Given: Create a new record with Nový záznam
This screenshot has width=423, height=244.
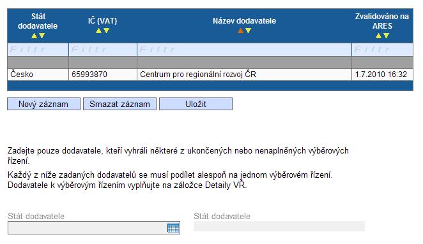Looking at the screenshot, I should tap(43, 104).
